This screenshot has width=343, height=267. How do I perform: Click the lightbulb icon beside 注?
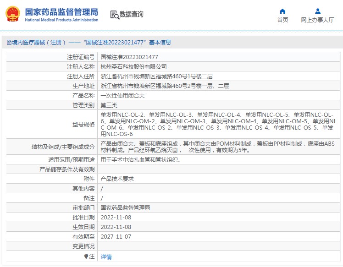pyautogui.click(x=86, y=256)
